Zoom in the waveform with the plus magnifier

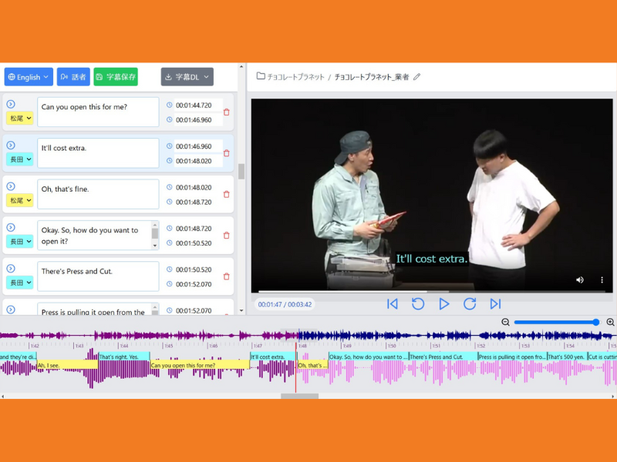coord(610,323)
